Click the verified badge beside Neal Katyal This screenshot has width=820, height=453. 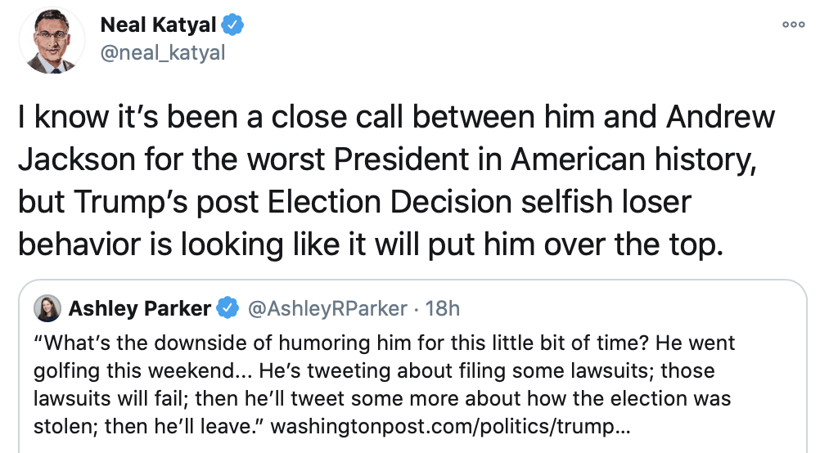click(x=233, y=26)
